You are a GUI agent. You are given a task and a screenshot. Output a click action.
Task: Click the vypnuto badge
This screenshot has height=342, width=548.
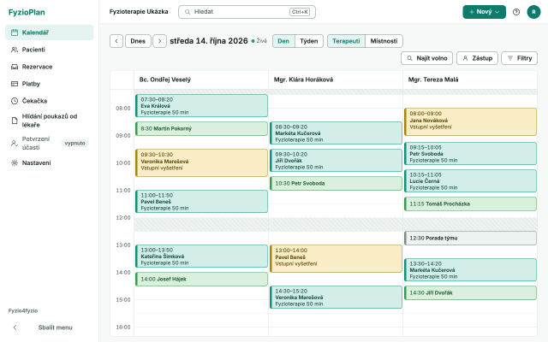(74, 143)
